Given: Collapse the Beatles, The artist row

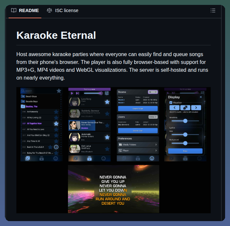Looking at the screenshot, I should coord(40,107).
